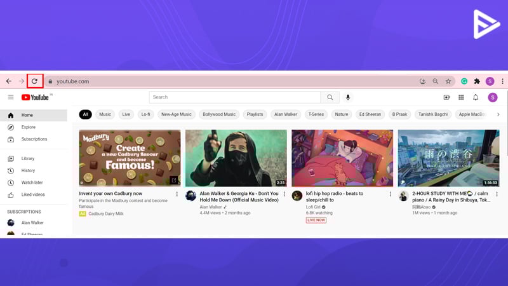Start voice search with the microphone icon

[x=347, y=97]
